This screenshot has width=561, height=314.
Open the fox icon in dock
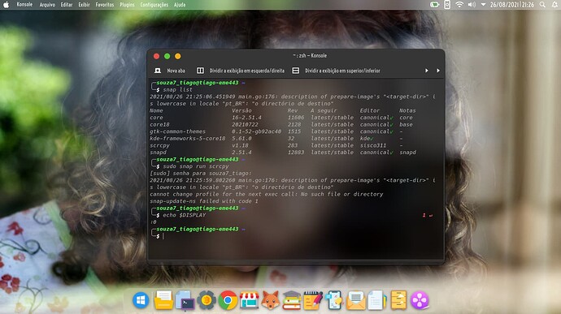(271, 300)
